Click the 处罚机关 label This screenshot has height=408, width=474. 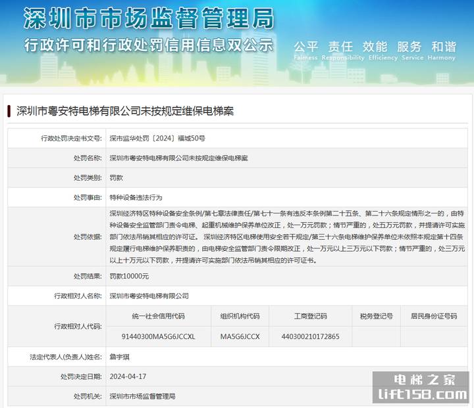(88, 396)
